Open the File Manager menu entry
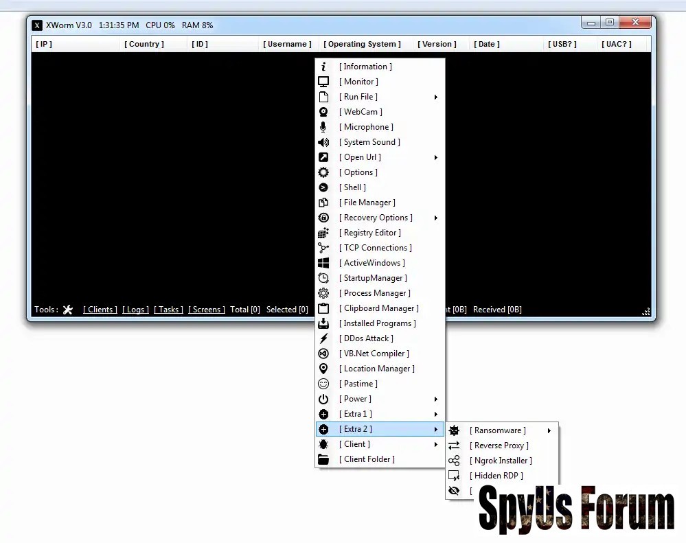Viewport: 686px width, 543px height. pyautogui.click(x=367, y=203)
